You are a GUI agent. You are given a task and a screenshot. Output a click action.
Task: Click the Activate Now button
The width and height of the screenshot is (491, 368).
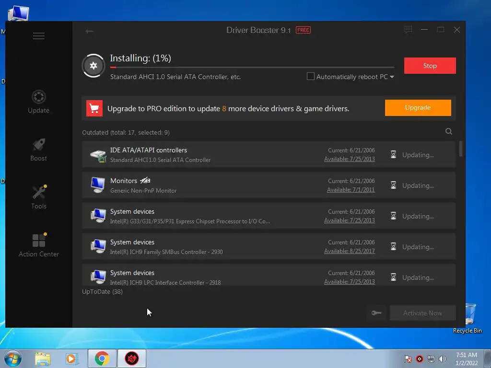click(x=422, y=313)
